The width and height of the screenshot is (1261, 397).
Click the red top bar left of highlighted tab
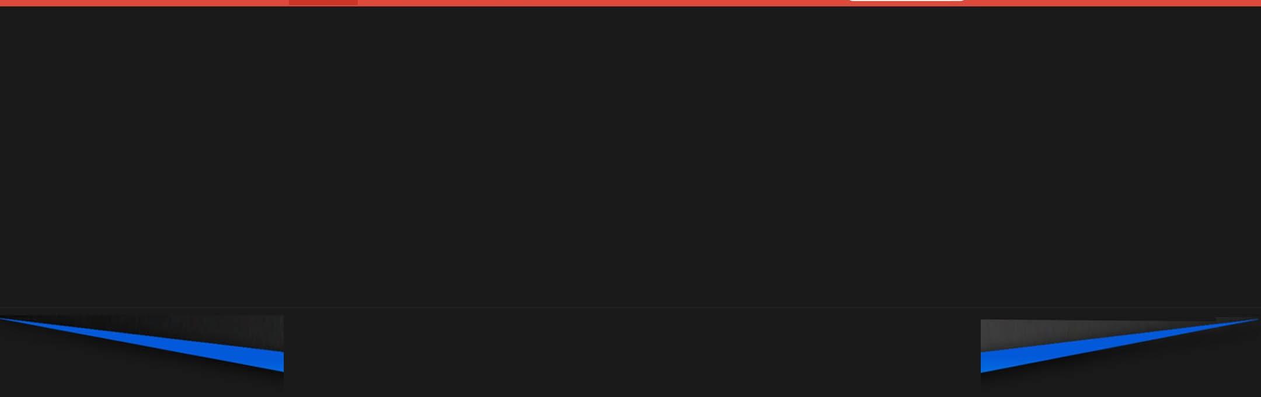144,3
